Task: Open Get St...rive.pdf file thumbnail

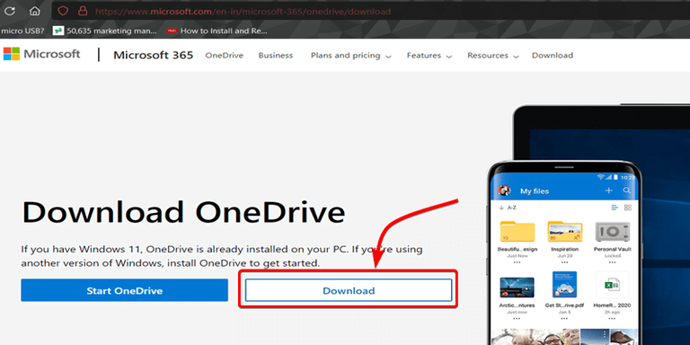Action: pyautogui.click(x=564, y=285)
